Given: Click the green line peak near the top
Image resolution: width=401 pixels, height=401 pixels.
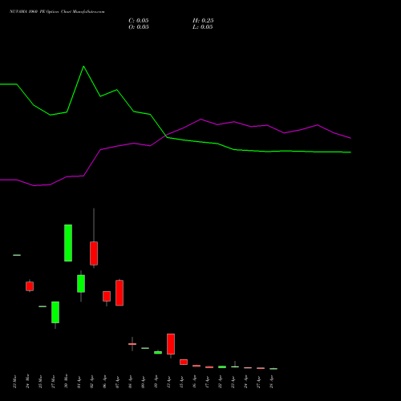Looking at the screenshot, I should point(83,66).
